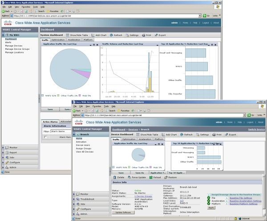The image size is (267, 221).
Task: Click Go button in front window address bar
Action: pyautogui.click(x=251, y=115)
